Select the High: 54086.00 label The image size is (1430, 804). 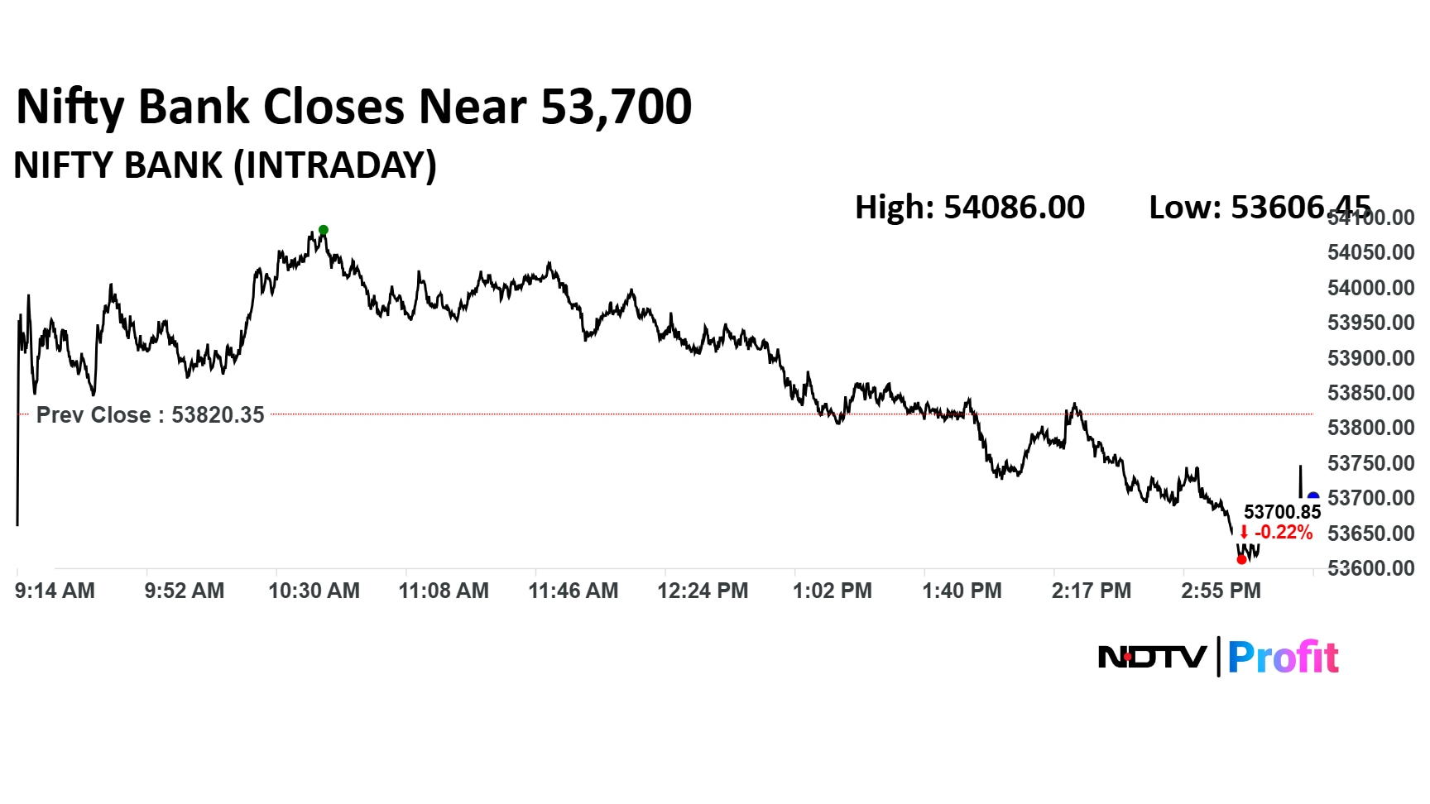tap(969, 207)
